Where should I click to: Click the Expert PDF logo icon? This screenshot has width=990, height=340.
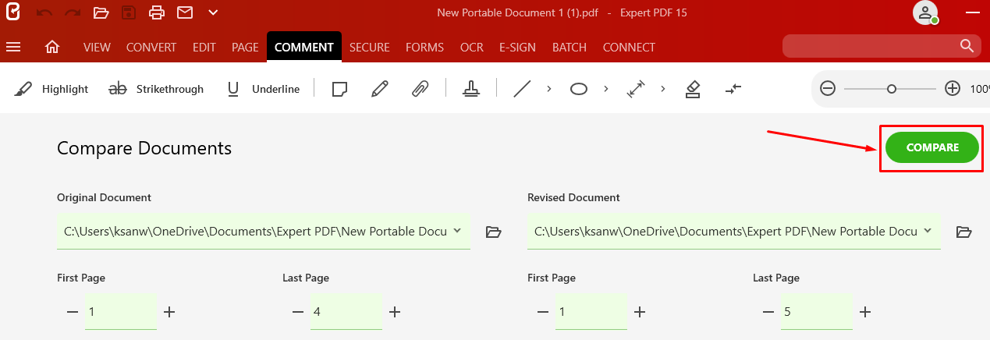click(x=12, y=12)
